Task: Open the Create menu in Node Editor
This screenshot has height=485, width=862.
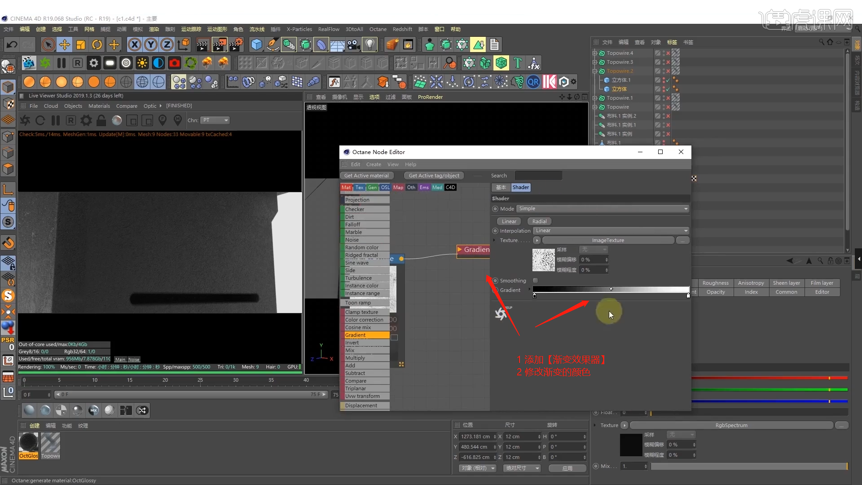Action: click(x=374, y=164)
